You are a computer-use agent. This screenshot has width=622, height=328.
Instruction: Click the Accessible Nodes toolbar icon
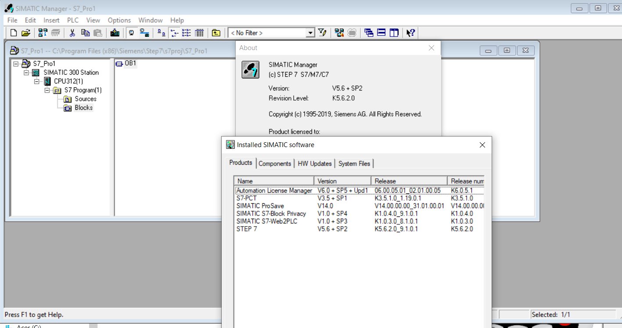tap(43, 32)
